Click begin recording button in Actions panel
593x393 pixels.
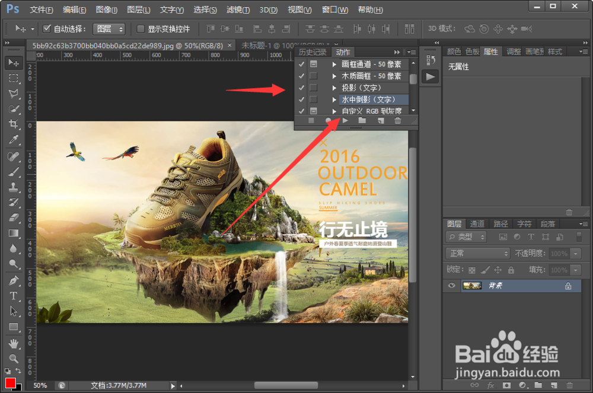[328, 120]
